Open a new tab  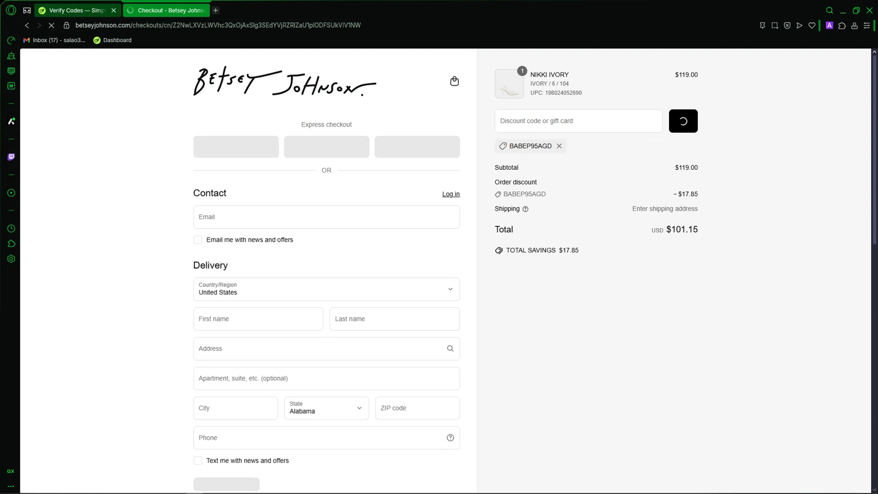tap(215, 11)
